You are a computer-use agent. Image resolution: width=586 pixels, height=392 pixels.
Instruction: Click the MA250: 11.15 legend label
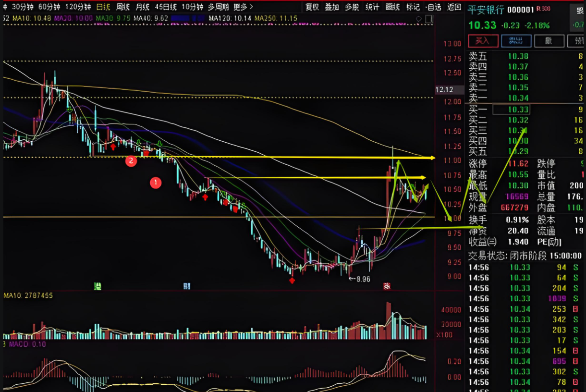click(x=276, y=18)
